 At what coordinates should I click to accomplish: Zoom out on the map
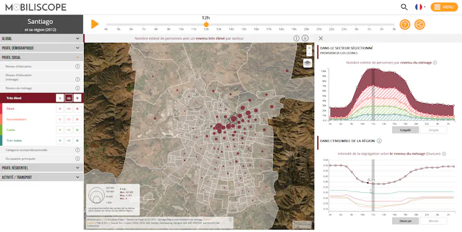pyautogui.click(x=309, y=53)
